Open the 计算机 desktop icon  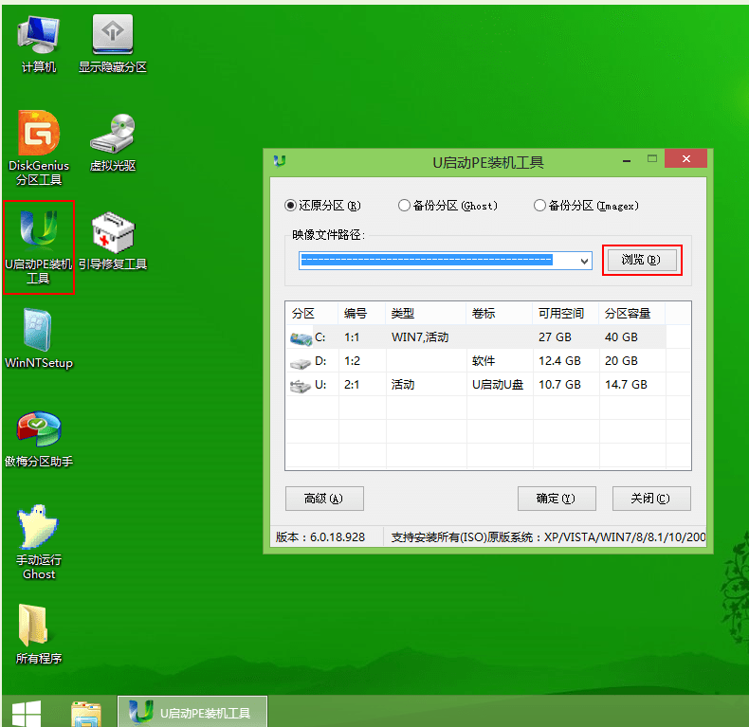point(39,44)
